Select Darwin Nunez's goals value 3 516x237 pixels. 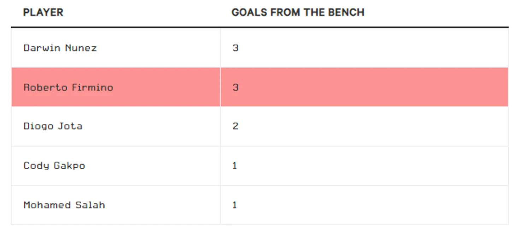click(235, 48)
